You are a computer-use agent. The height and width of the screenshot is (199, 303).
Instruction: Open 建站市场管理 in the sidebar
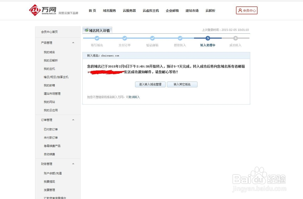[52, 94]
